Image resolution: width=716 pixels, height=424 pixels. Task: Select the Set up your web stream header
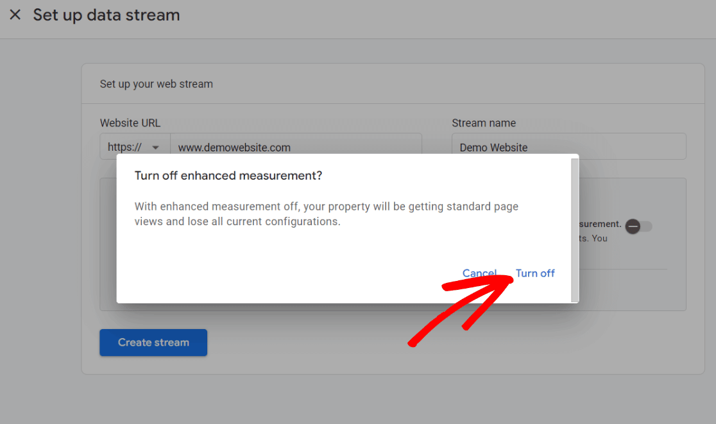[x=156, y=83]
